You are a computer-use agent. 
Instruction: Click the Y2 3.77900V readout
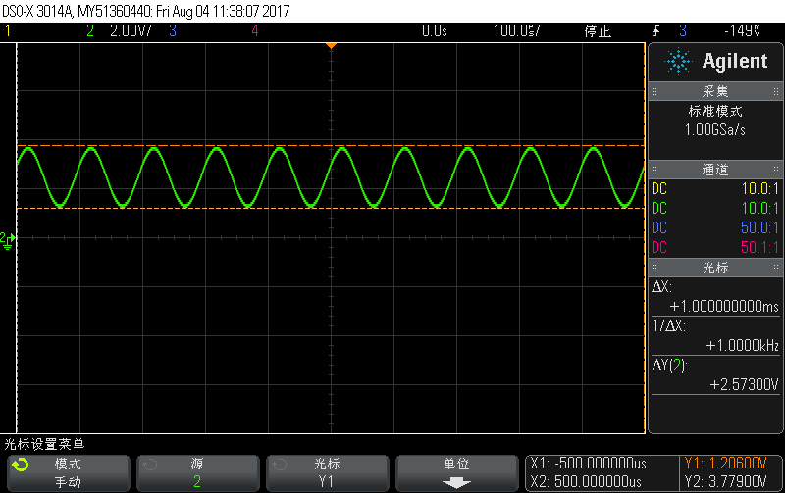(725, 482)
